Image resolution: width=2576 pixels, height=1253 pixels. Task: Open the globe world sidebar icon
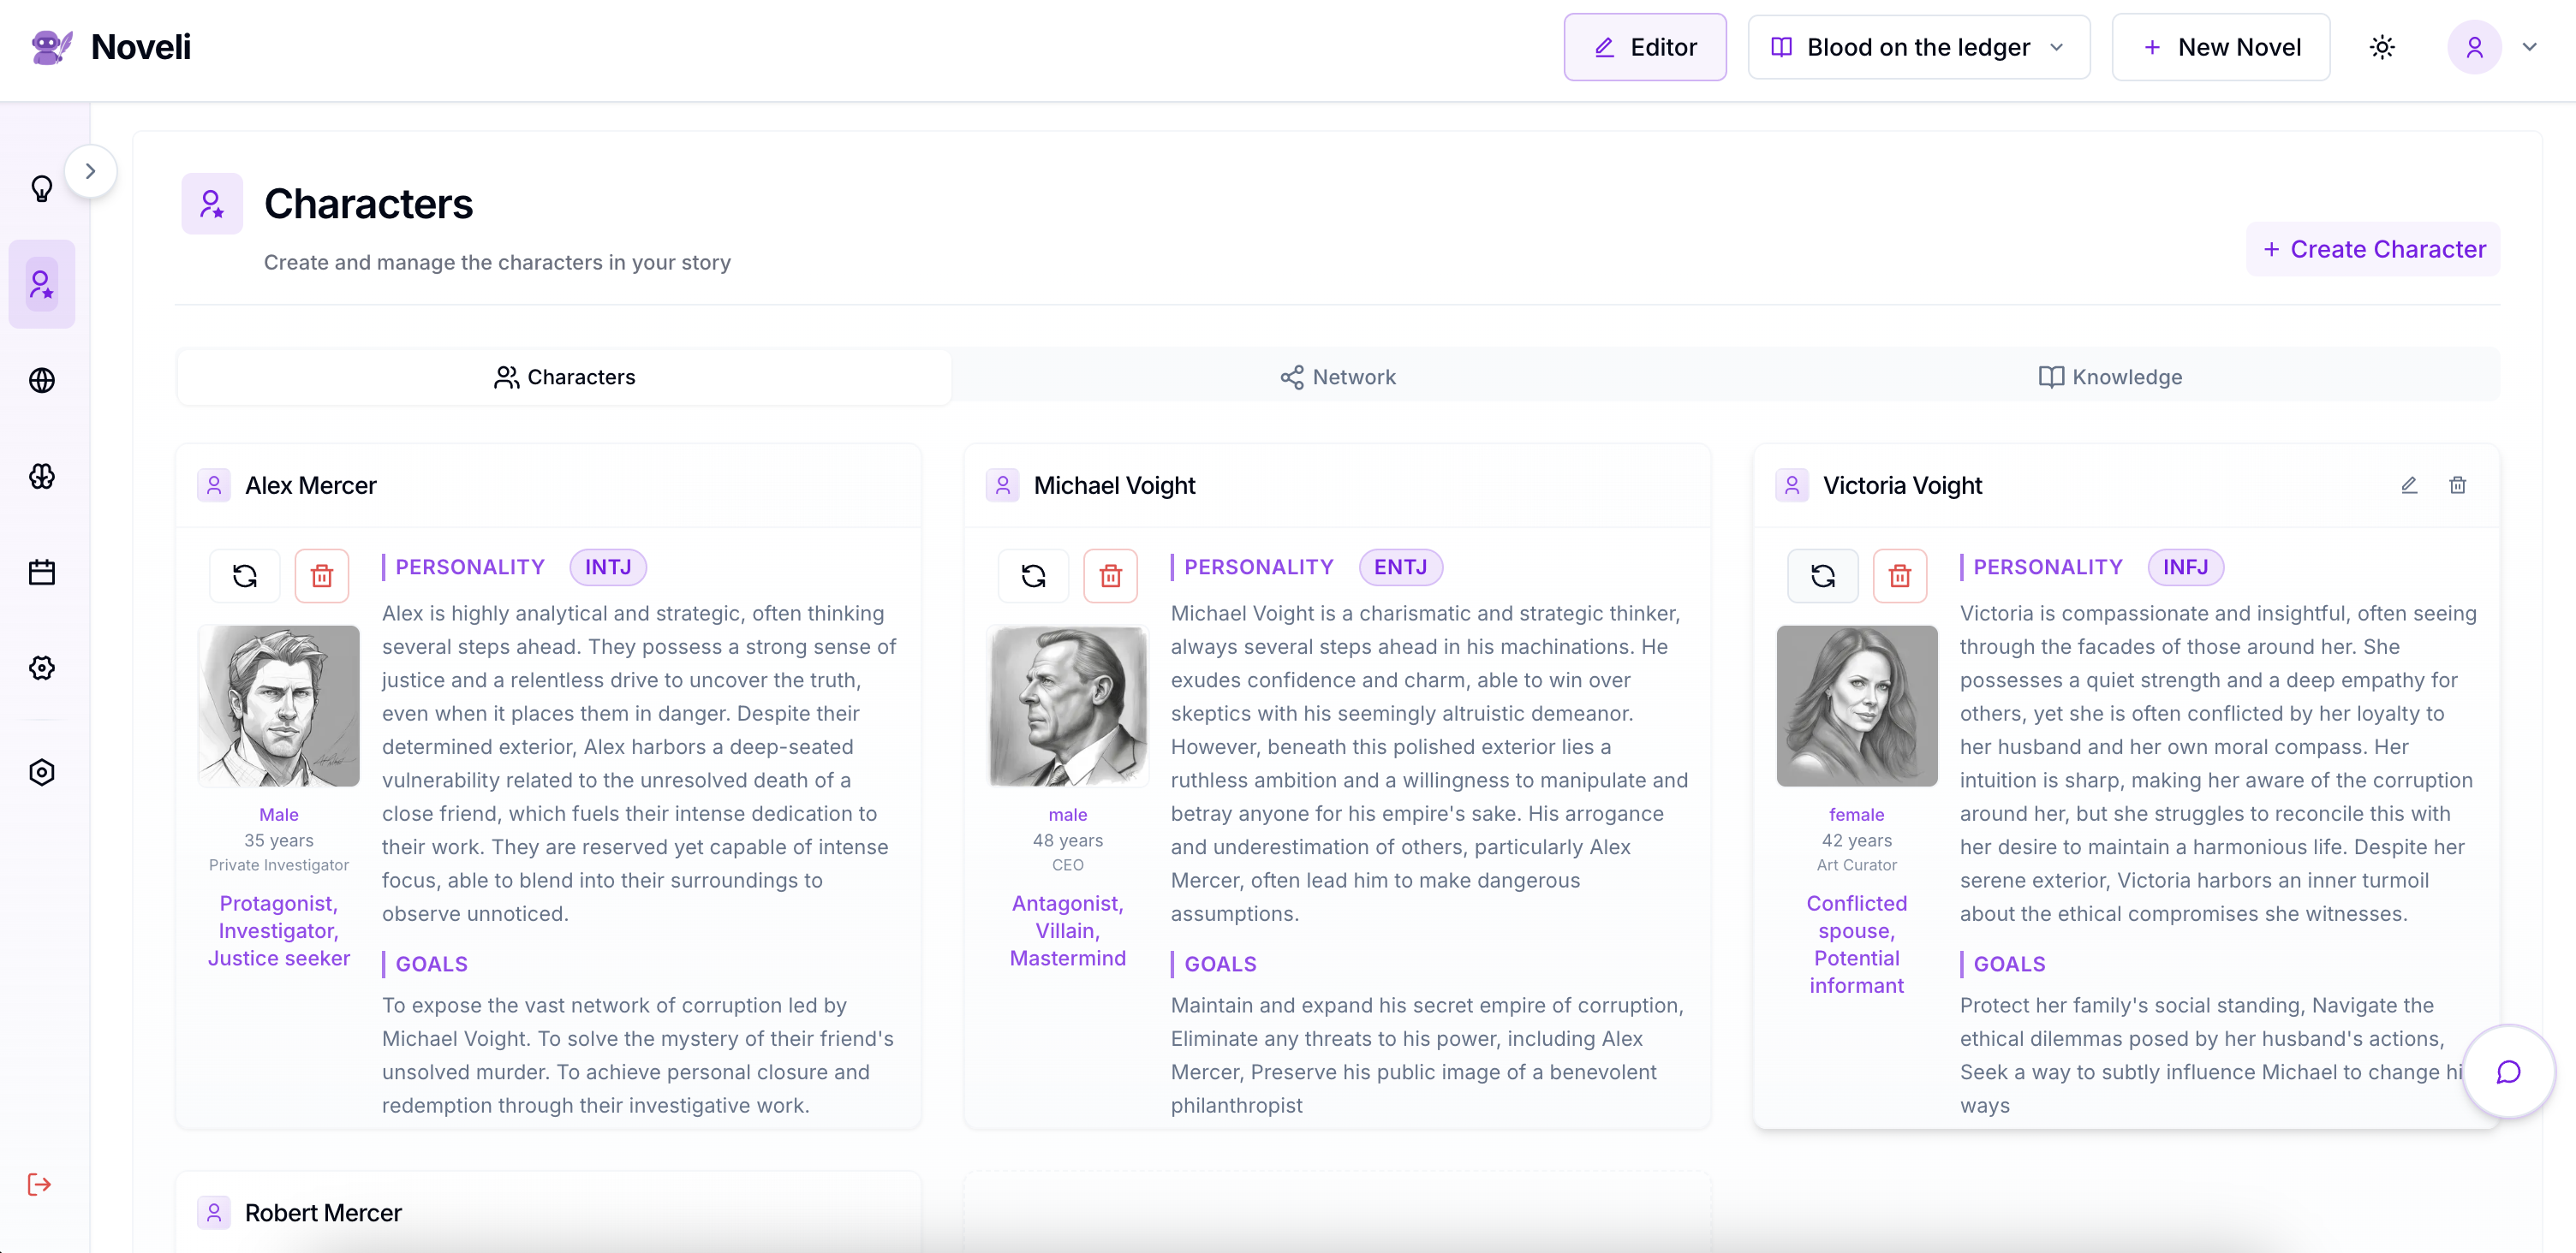click(42, 381)
